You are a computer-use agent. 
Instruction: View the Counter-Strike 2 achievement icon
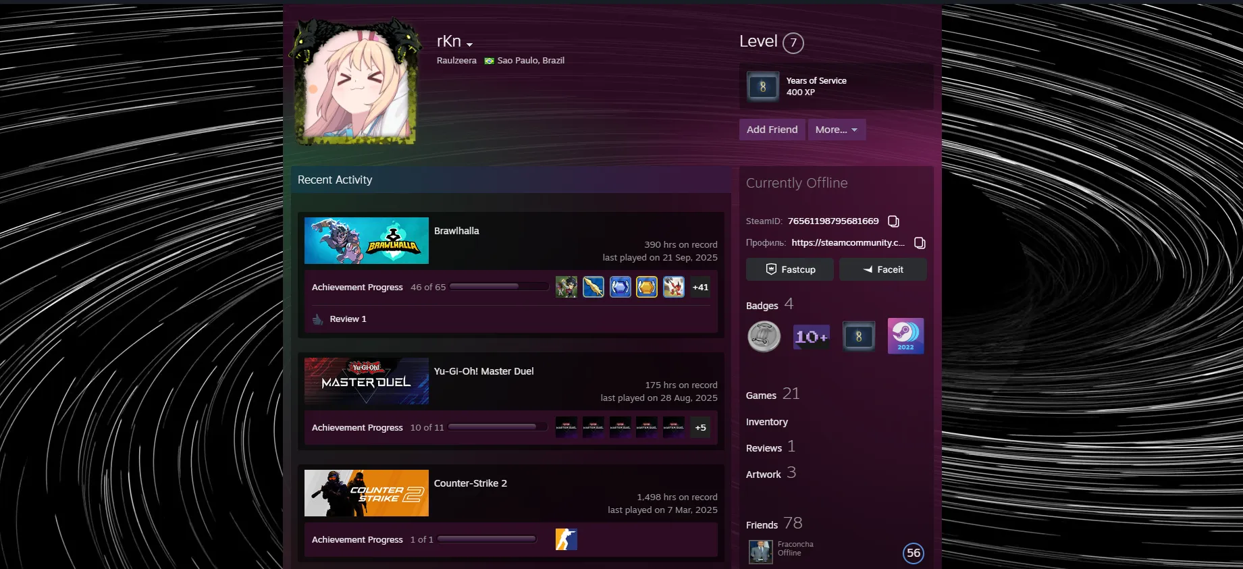click(566, 539)
